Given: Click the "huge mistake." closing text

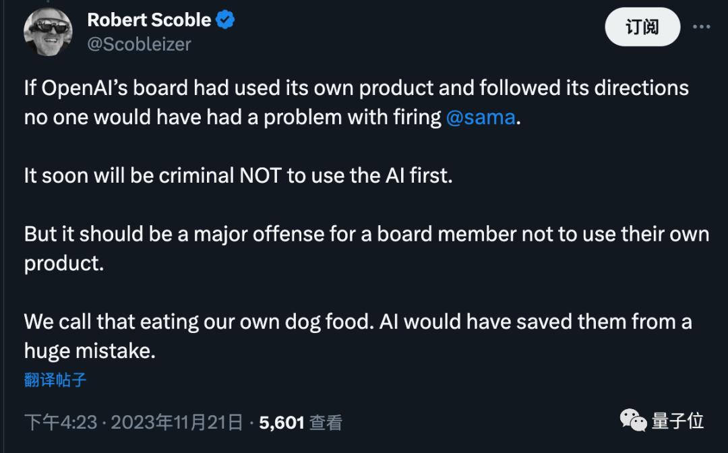Looking at the screenshot, I should click(90, 351).
